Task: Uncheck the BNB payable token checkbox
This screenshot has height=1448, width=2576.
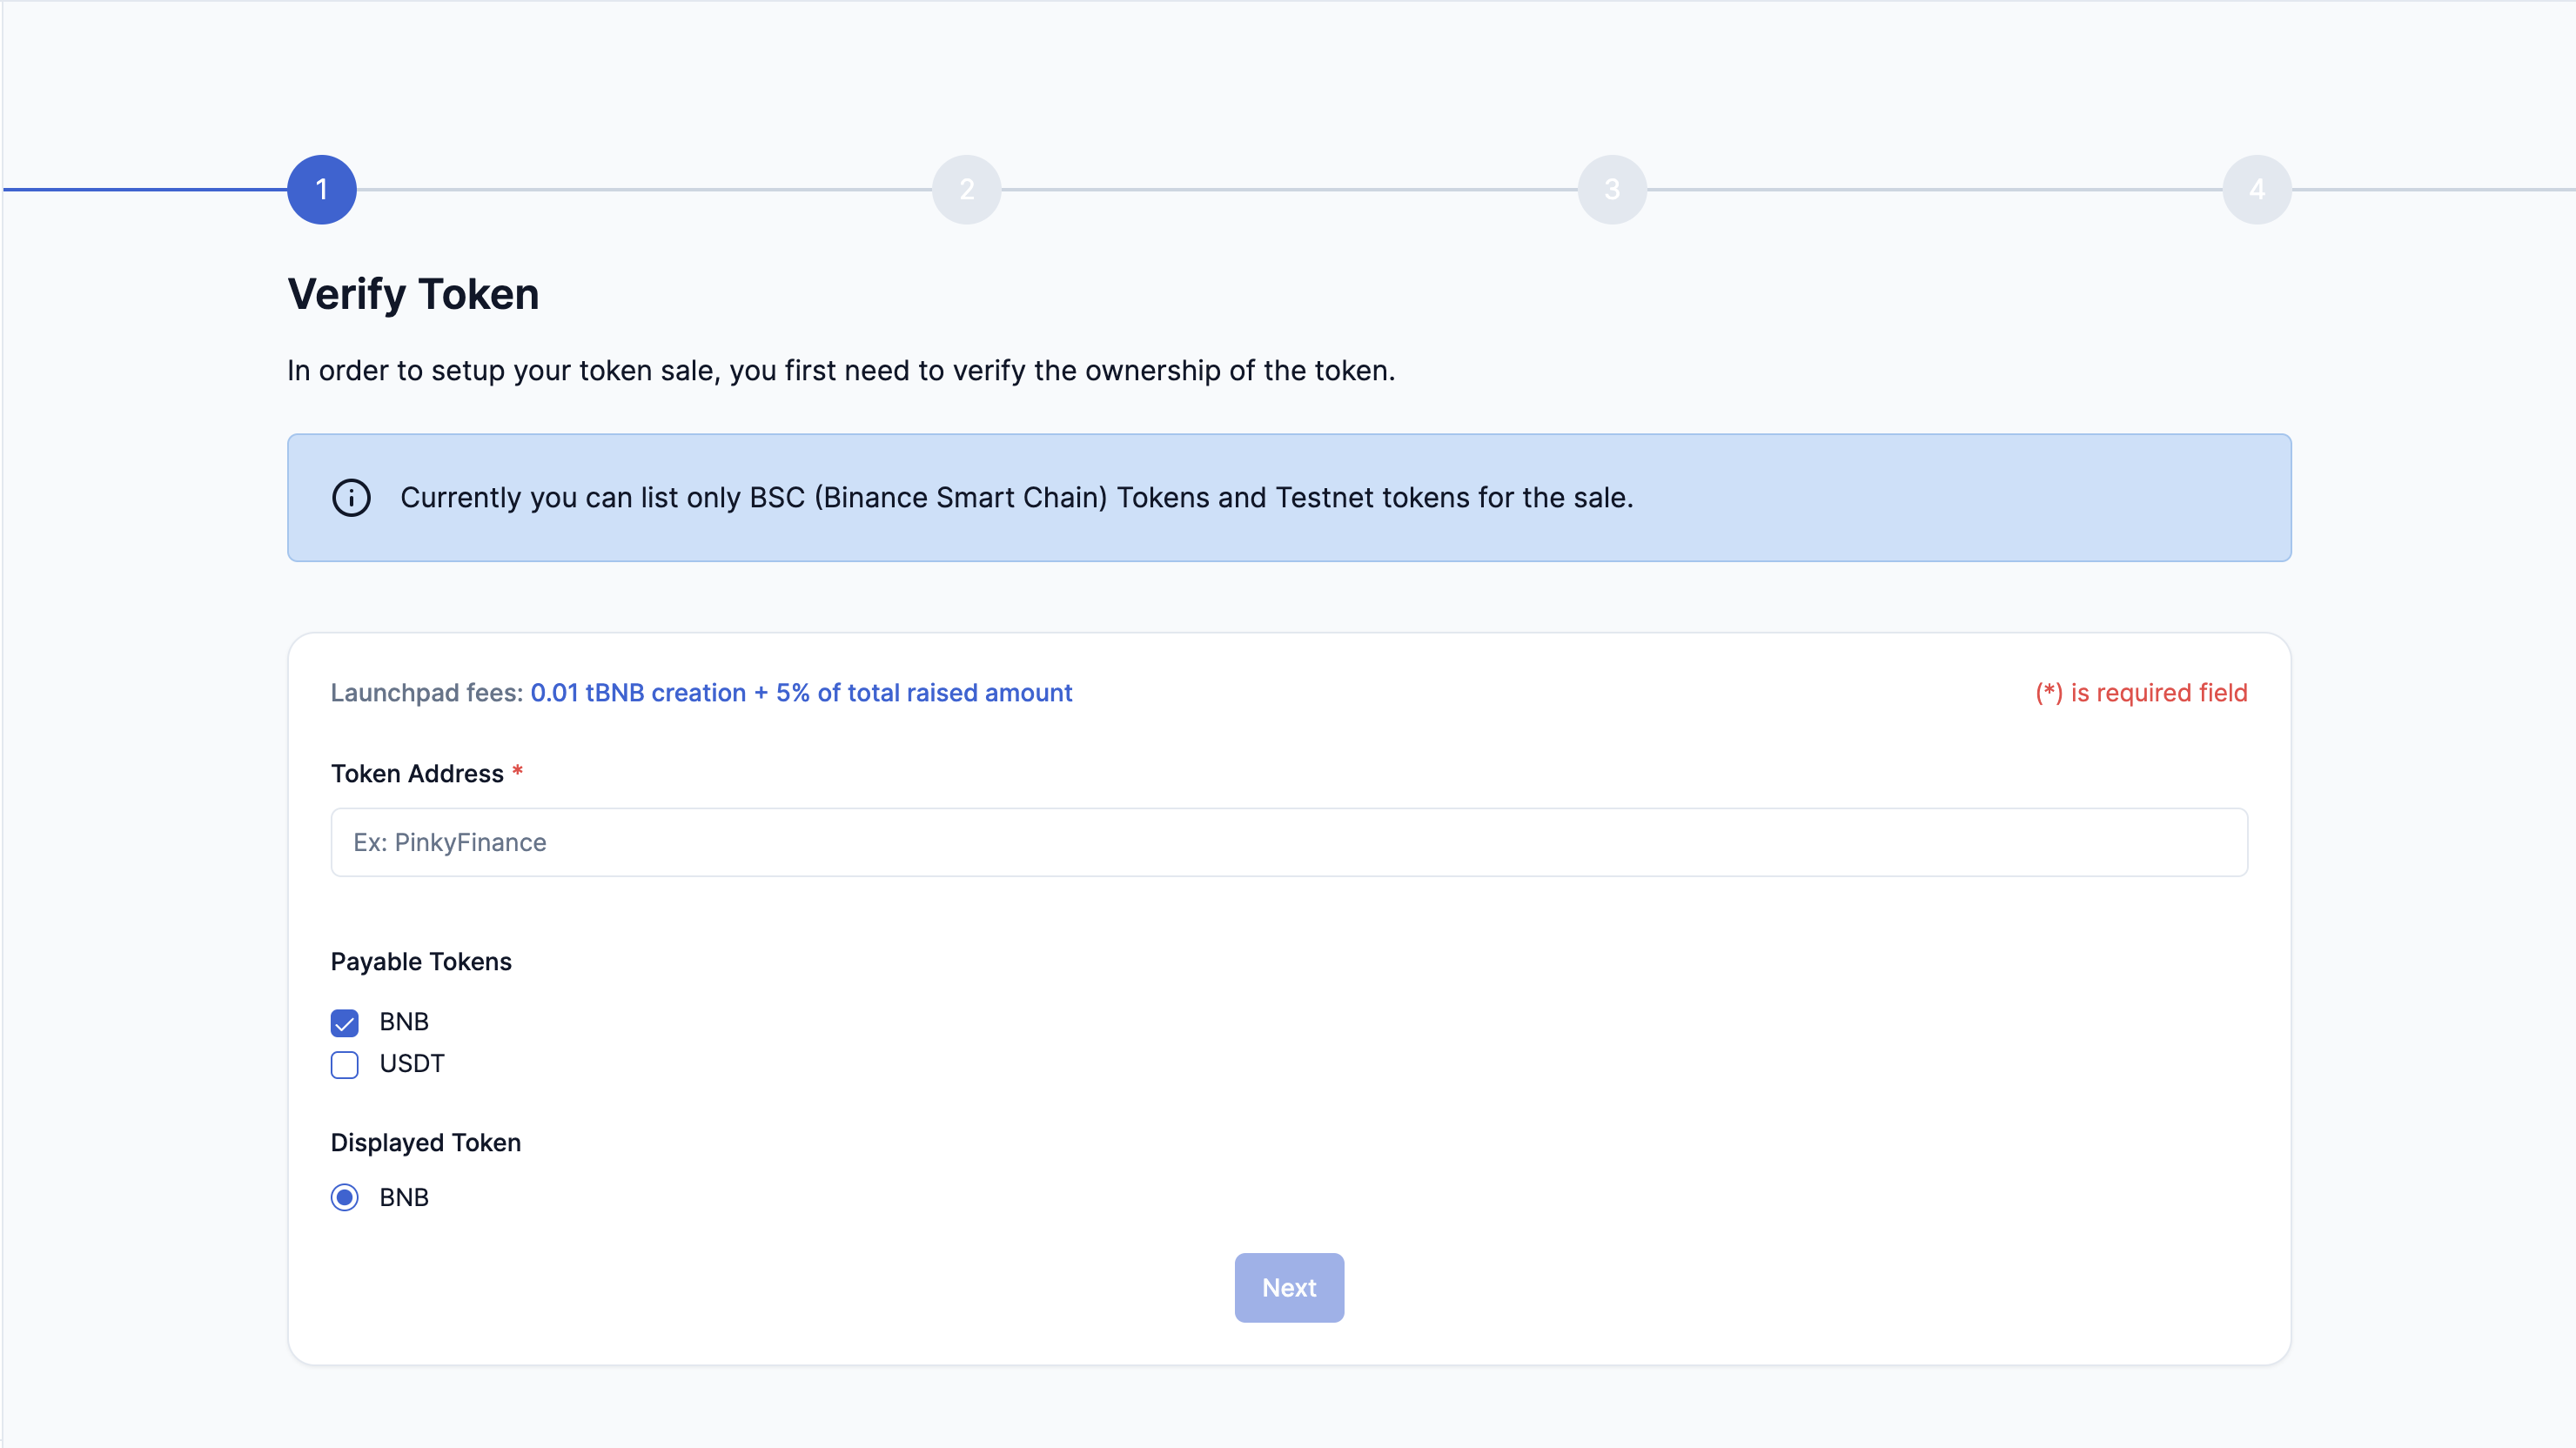Action: pyautogui.click(x=345, y=1022)
